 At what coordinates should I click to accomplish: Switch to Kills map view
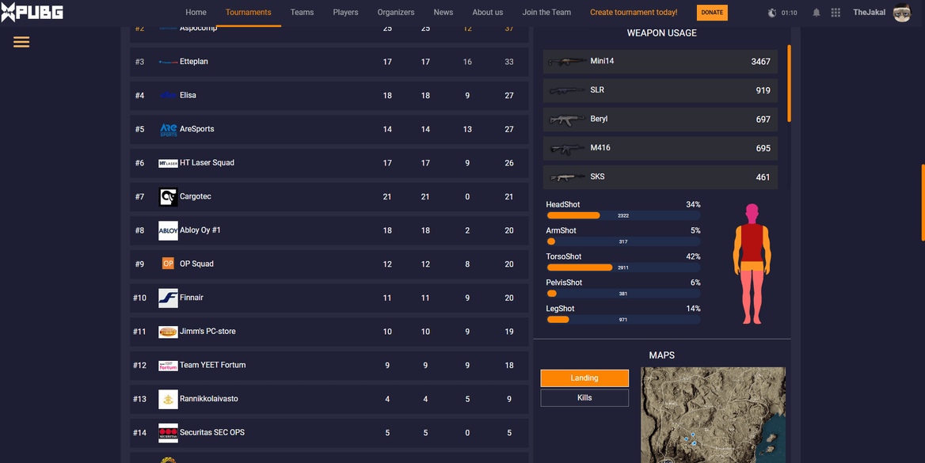coord(584,398)
